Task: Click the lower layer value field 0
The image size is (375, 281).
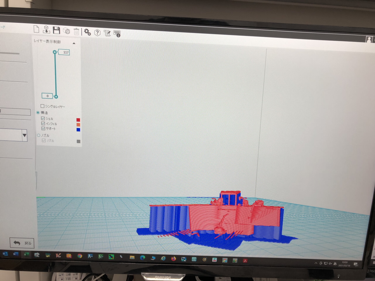Action: 47,96
